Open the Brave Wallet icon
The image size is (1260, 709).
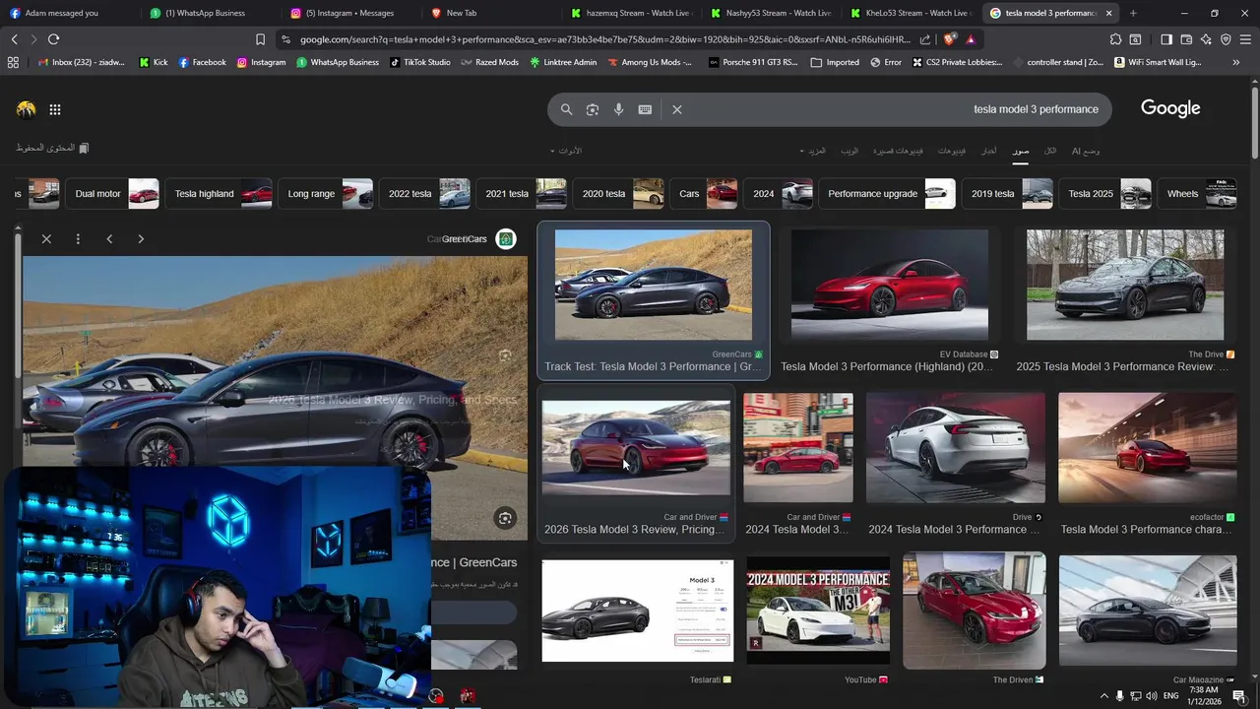click(1186, 39)
